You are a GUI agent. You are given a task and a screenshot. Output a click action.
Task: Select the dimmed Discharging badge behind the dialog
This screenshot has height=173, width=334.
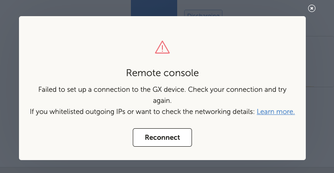point(203,13)
